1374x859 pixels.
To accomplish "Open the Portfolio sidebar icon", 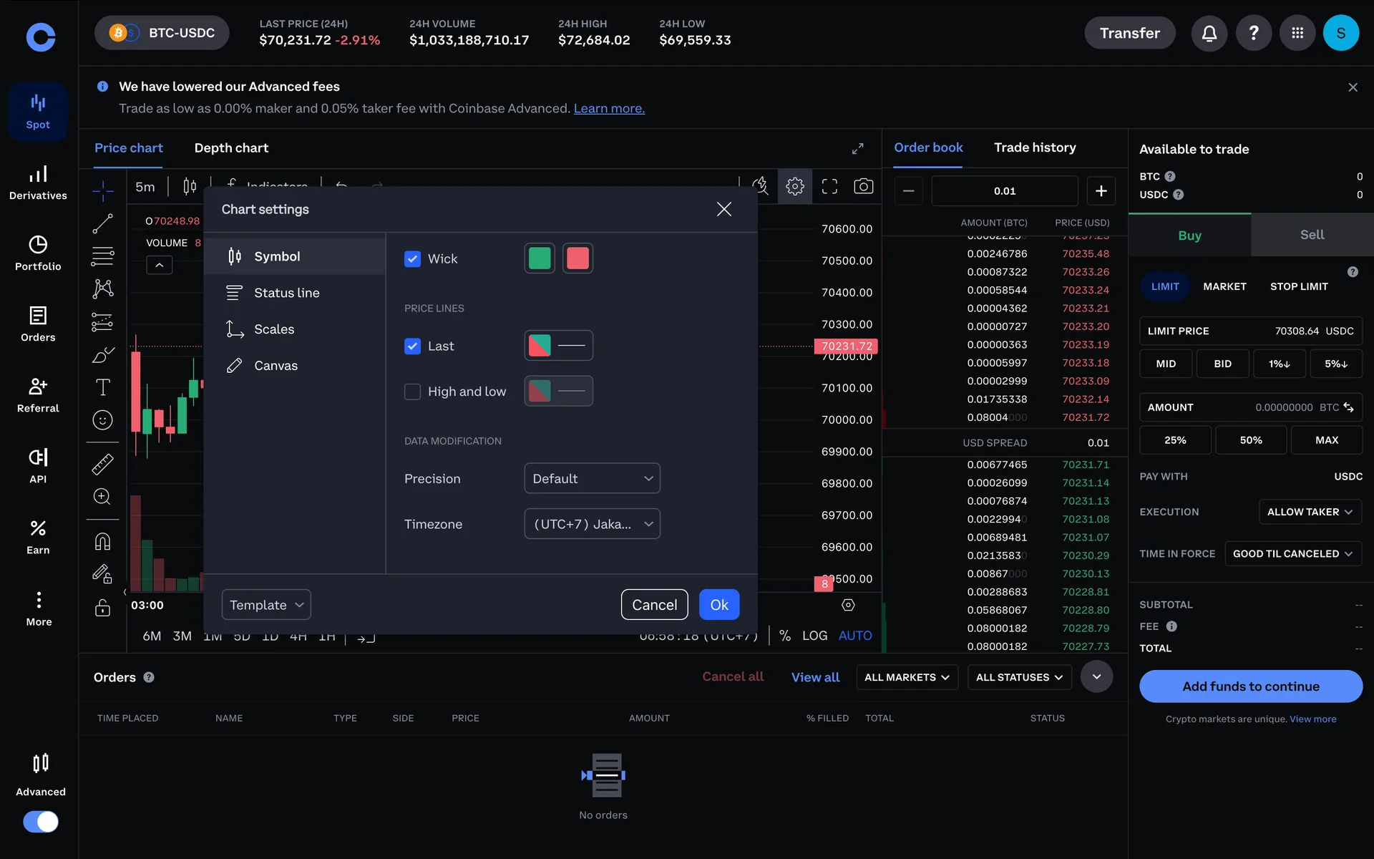I will 38,253.
